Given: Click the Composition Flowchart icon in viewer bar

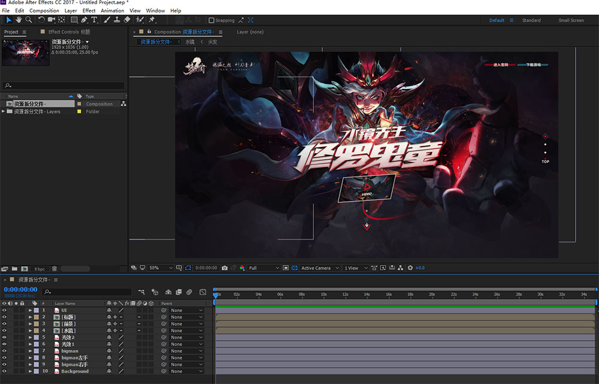Looking at the screenshot, I should (400, 268).
